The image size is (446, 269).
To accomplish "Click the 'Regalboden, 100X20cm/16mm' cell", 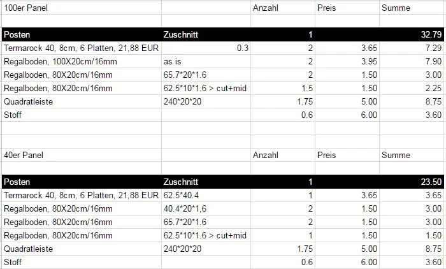I will point(82,61).
